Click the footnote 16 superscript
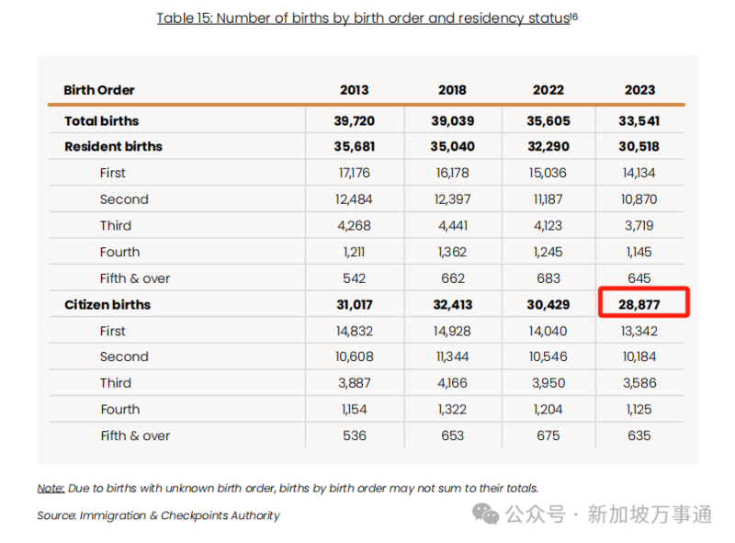 (x=574, y=16)
